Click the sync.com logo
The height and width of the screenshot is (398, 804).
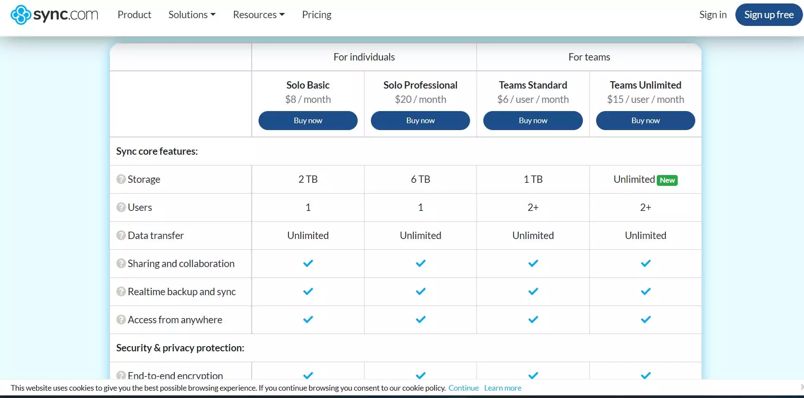(x=54, y=15)
